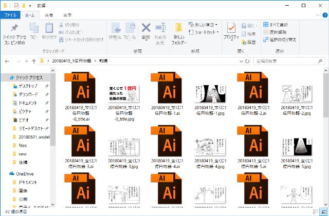This screenshot has height=216, width=329.
Task: Click the Rename (名前の変更) icon
Action: click(x=160, y=28)
